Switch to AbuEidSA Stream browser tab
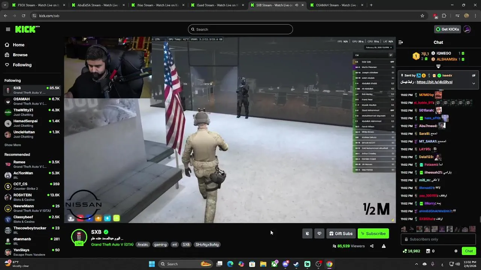481x270 pixels. 98,5
